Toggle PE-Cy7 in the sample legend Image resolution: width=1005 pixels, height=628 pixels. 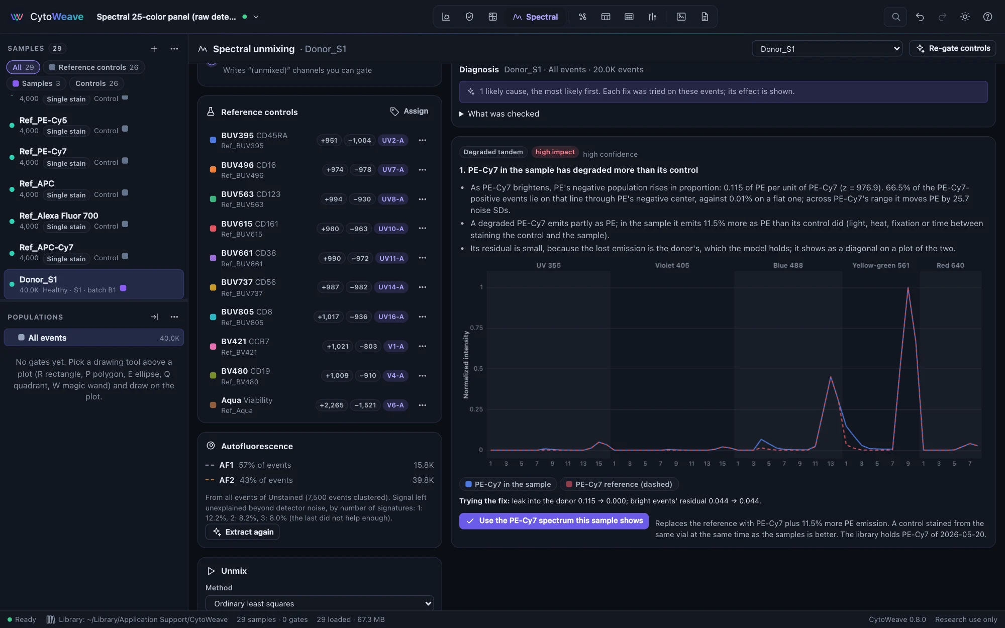point(508,484)
